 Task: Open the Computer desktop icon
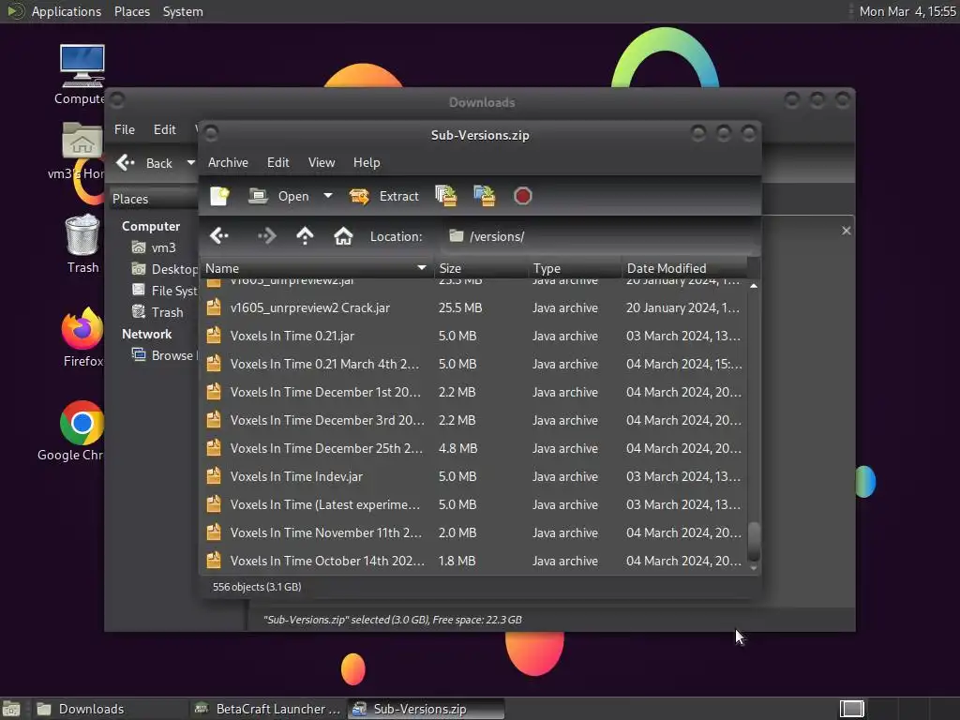pos(82,75)
